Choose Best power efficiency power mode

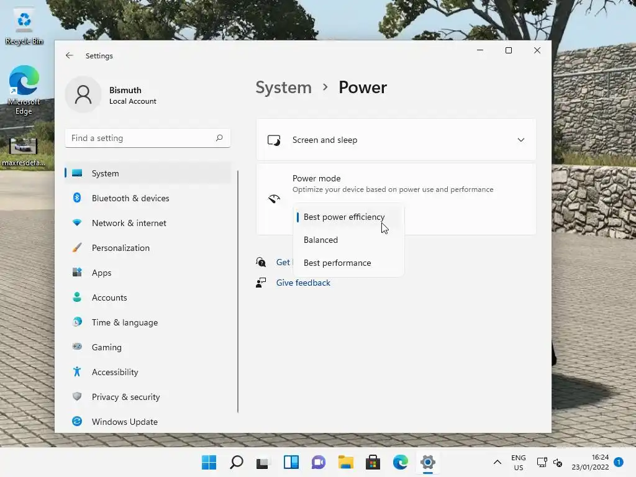[x=348, y=217]
